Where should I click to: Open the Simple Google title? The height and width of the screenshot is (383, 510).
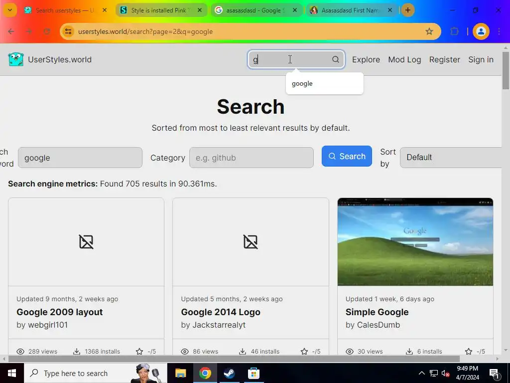377,312
